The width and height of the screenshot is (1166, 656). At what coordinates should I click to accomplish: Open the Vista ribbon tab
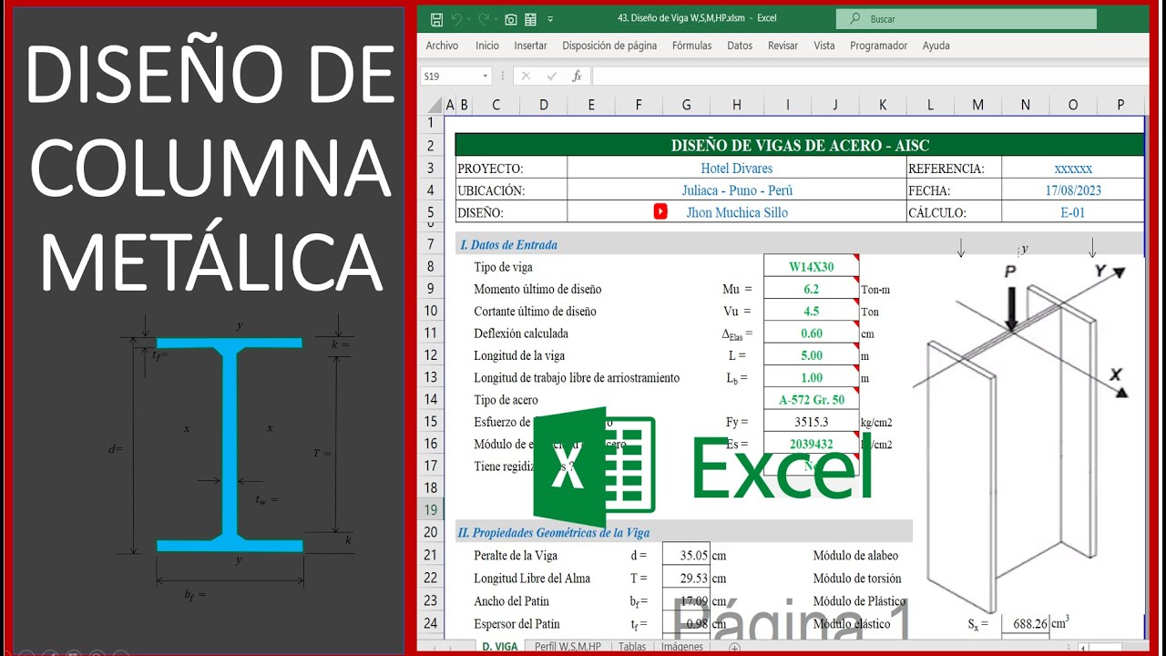click(x=824, y=46)
